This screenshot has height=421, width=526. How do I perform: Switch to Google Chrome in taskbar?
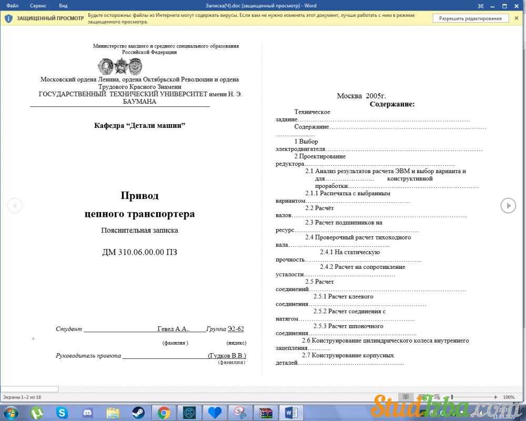[x=164, y=413]
